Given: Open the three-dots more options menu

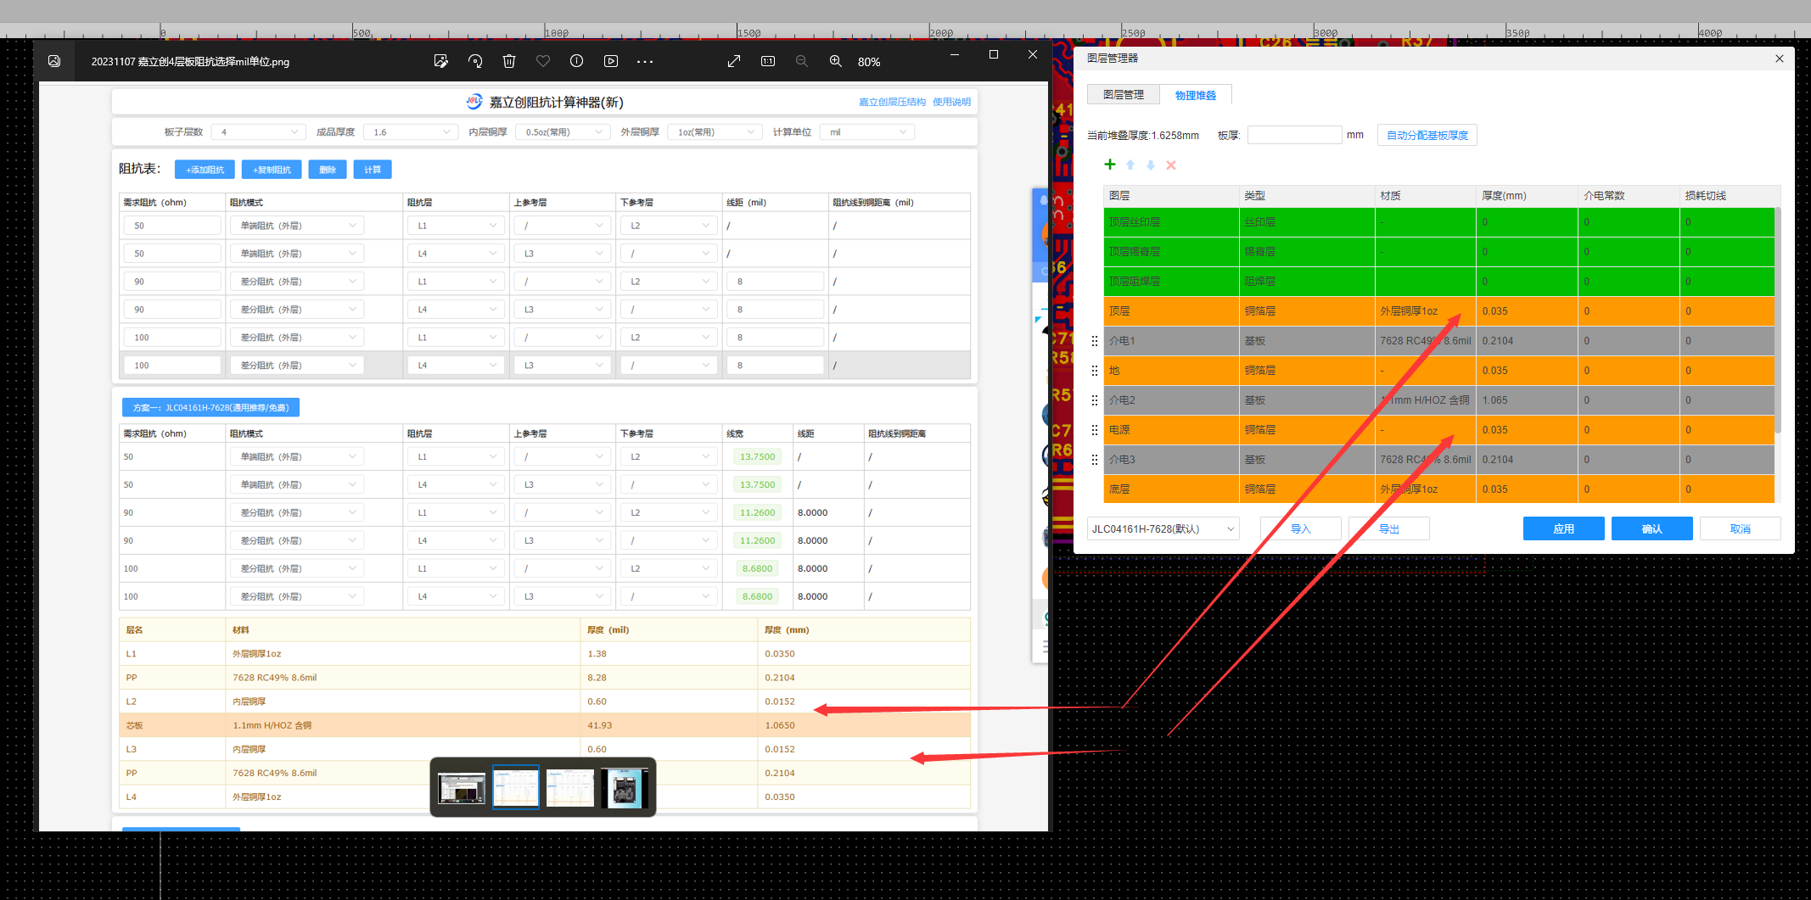Looking at the screenshot, I should (x=645, y=61).
